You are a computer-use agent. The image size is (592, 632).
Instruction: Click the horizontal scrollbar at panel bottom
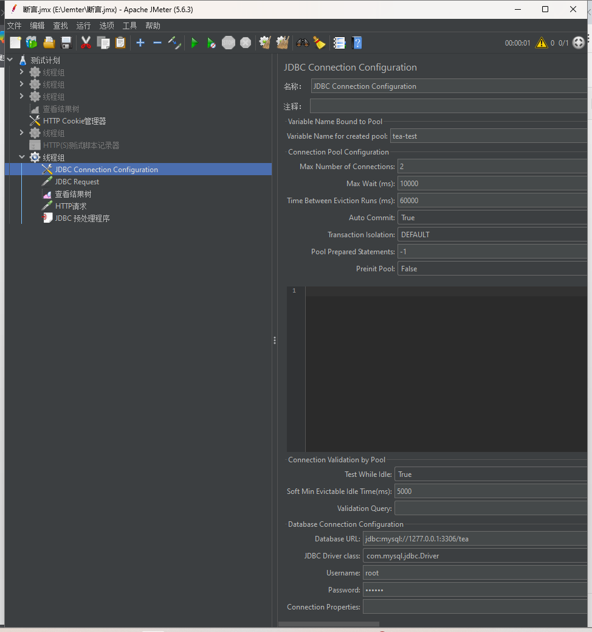coord(329,624)
